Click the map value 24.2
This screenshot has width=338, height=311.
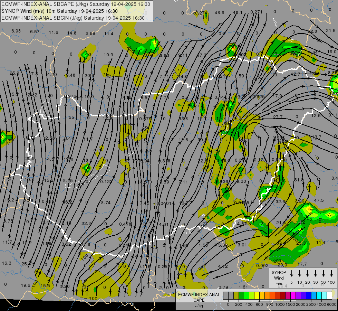(32, 95)
